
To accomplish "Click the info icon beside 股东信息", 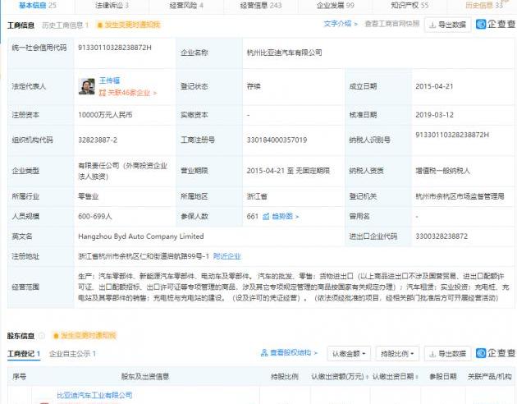I will pos(42,336).
